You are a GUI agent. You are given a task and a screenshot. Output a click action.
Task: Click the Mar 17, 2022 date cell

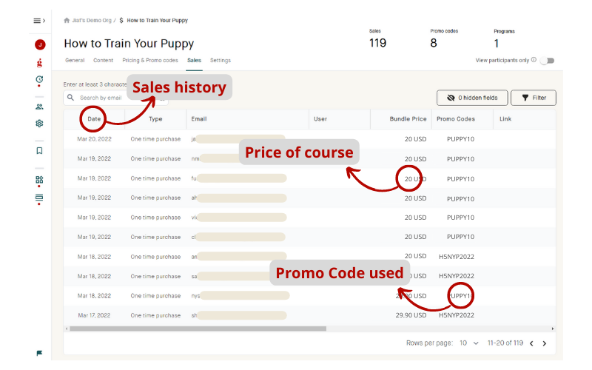(x=94, y=315)
